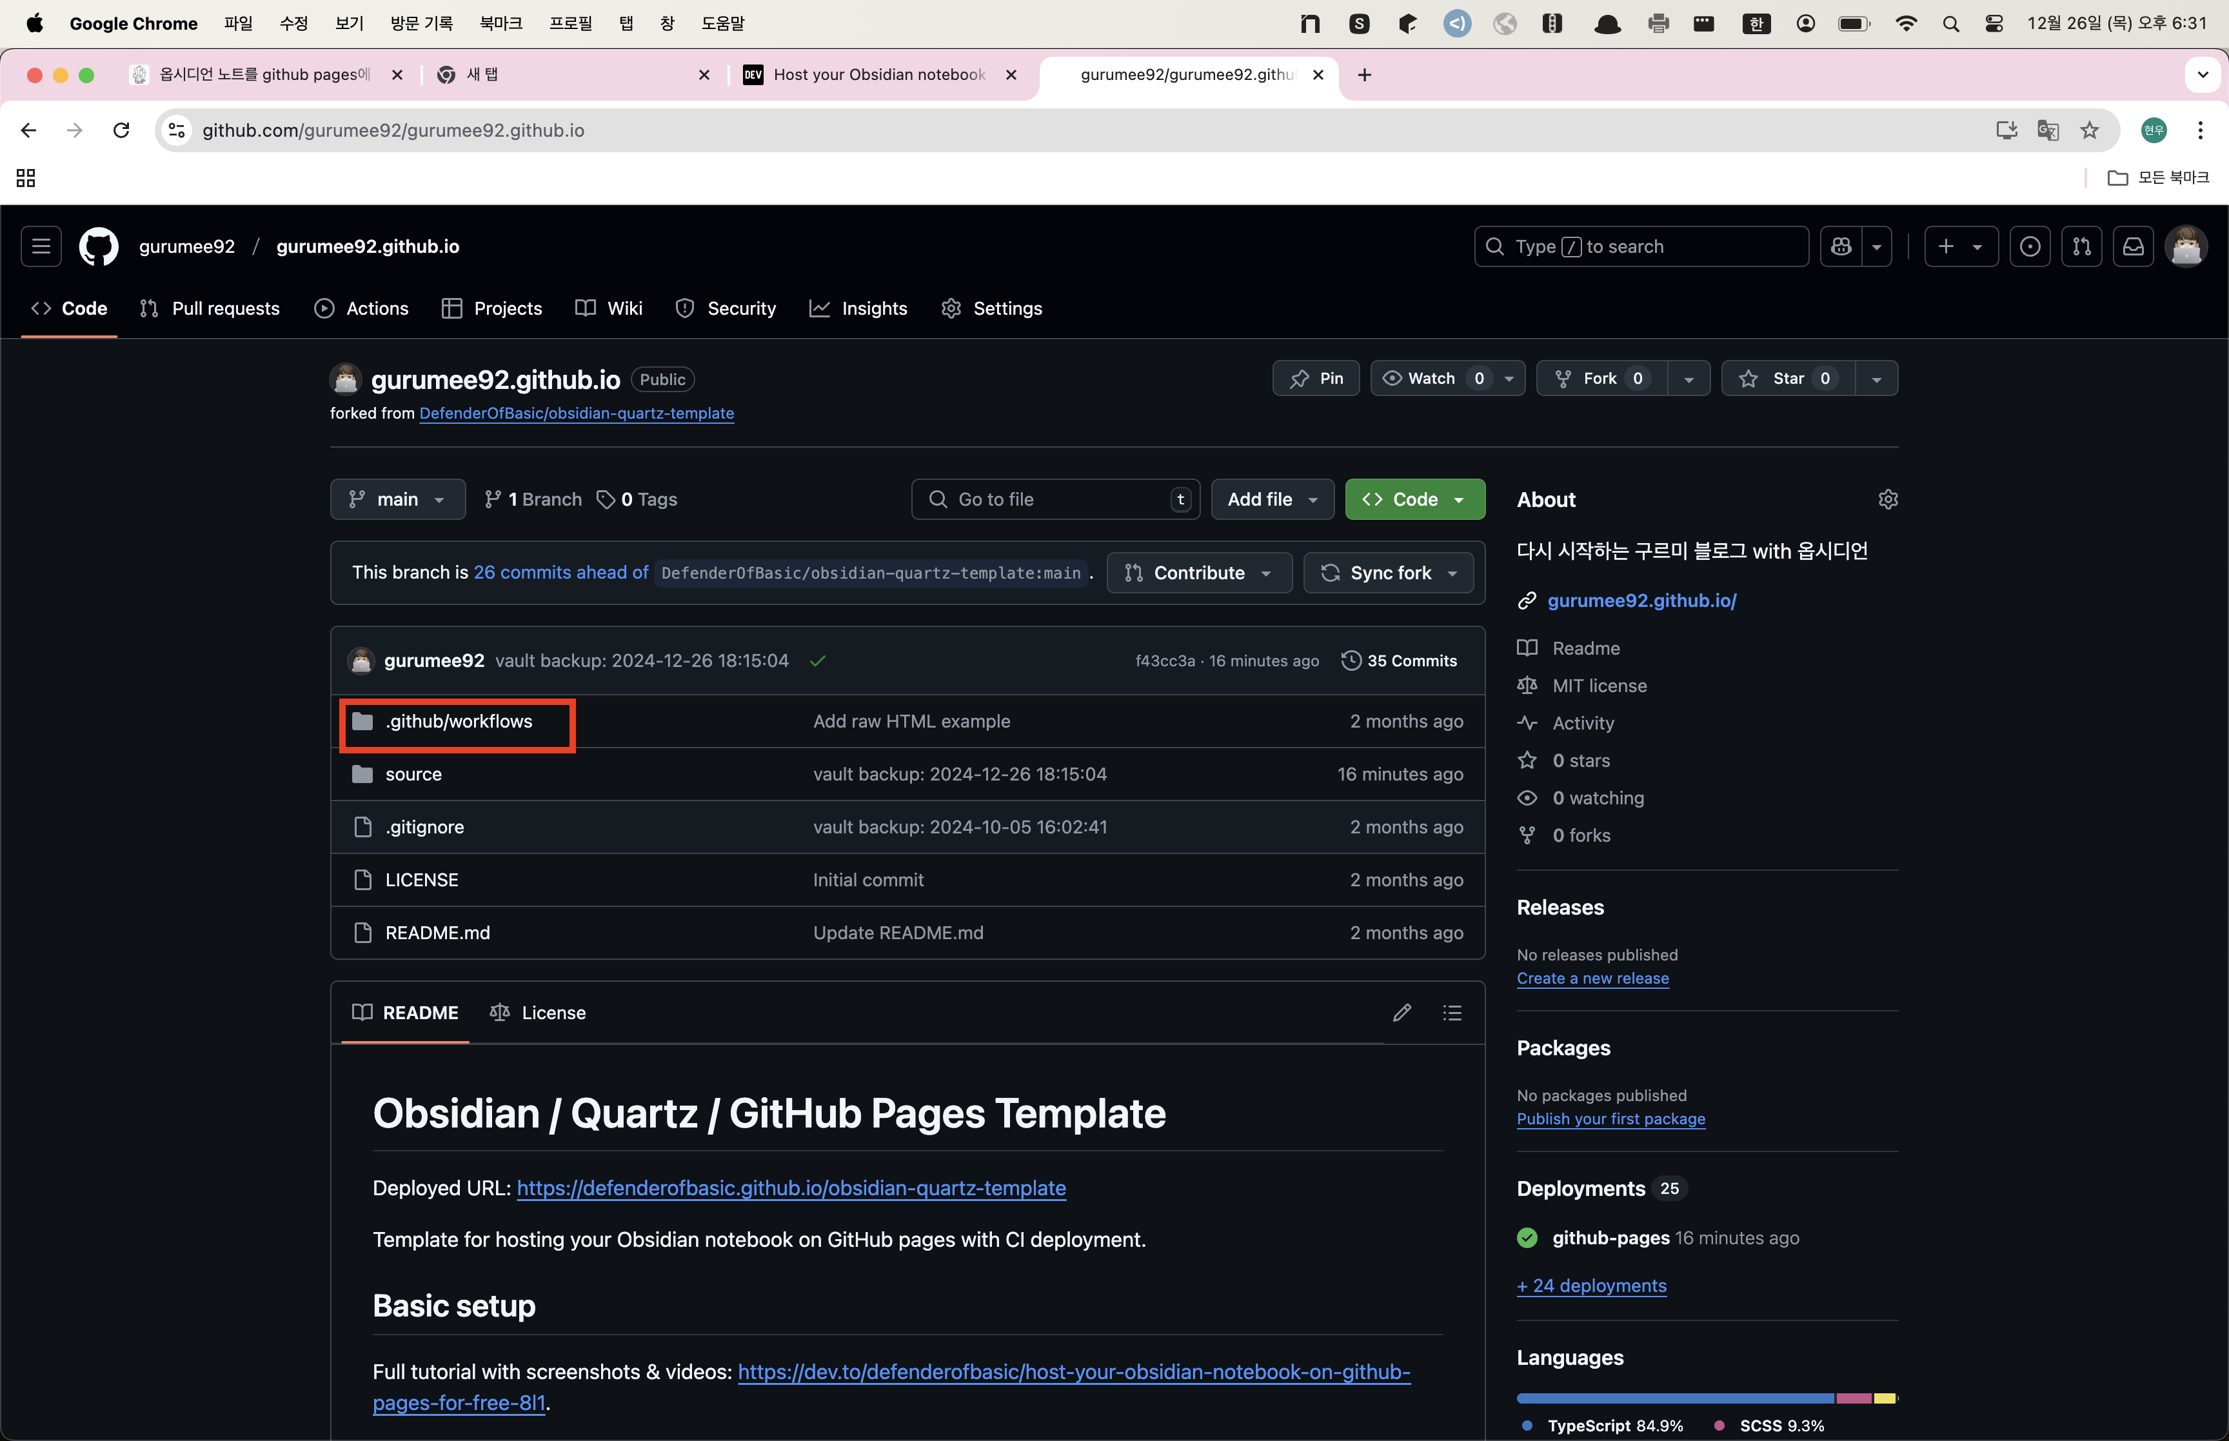Viewport: 2229px width, 1441px height.
Task: Open the repository Settings tab
Action: (991, 308)
